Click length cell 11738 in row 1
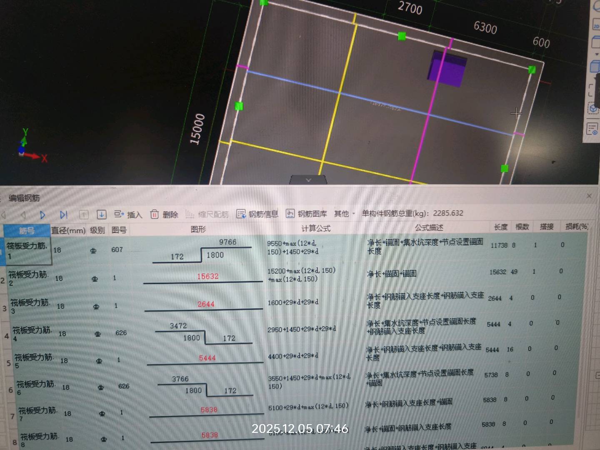600x450 pixels. (499, 245)
